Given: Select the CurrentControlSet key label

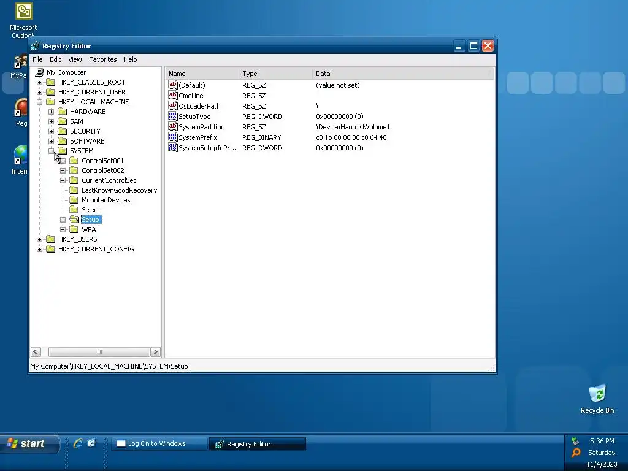Looking at the screenshot, I should (x=109, y=180).
